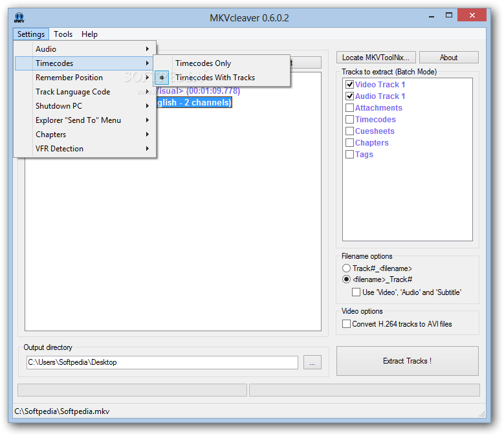
Task: Expand Track Language Code submenu
Action: (x=85, y=92)
